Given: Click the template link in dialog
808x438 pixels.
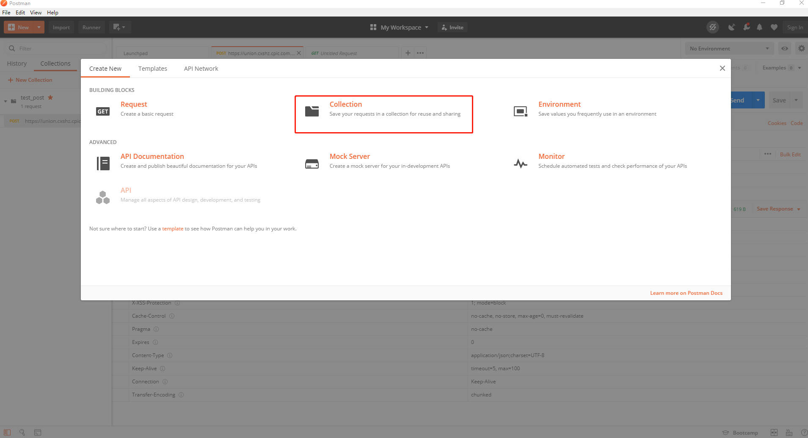Looking at the screenshot, I should coord(173,229).
